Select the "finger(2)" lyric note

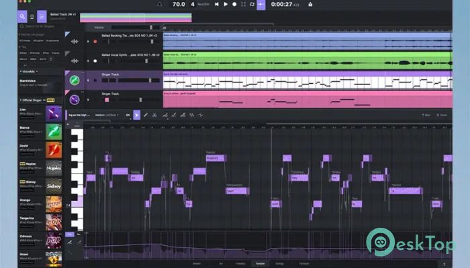(x=216, y=158)
